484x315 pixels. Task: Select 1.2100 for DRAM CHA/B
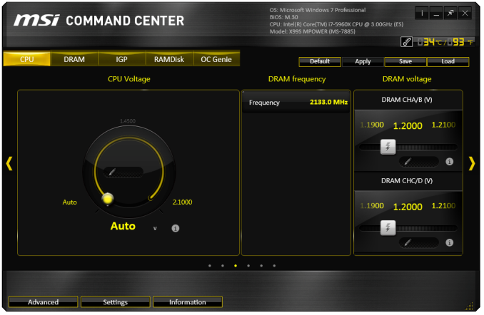tap(443, 125)
